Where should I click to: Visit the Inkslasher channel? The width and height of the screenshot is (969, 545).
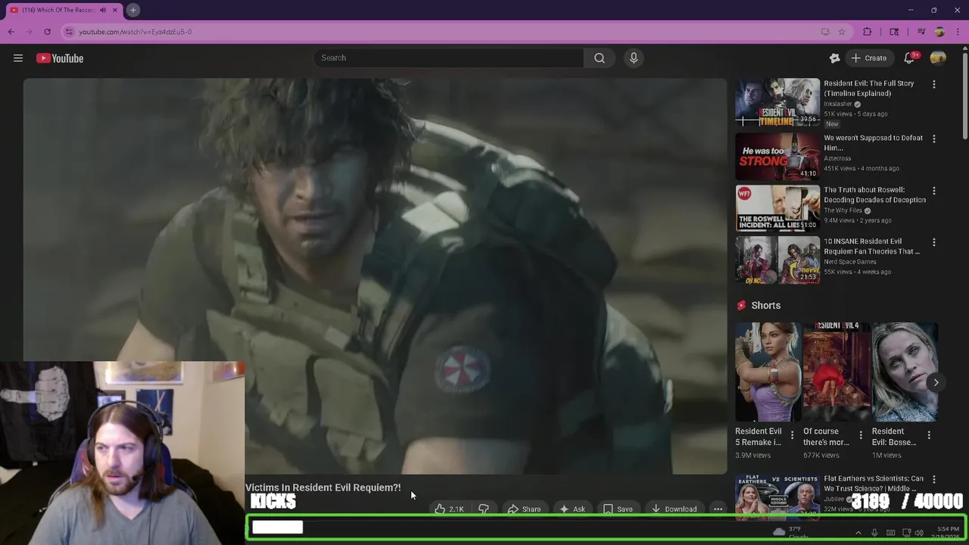coord(838,104)
